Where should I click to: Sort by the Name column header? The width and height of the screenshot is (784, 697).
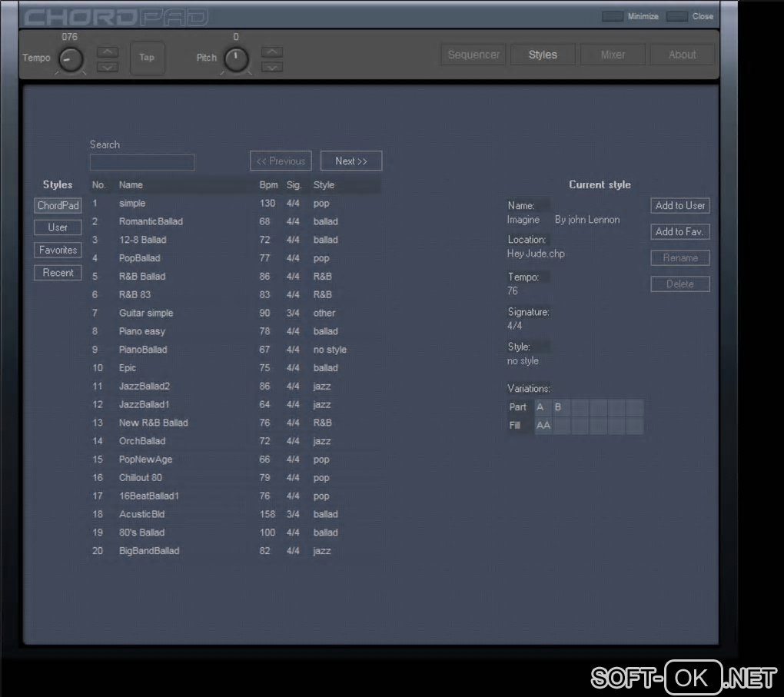[131, 185]
